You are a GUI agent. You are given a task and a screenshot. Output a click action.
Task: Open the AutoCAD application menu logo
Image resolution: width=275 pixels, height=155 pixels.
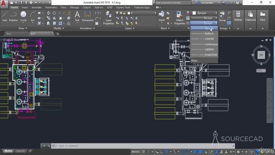tap(4, 4)
